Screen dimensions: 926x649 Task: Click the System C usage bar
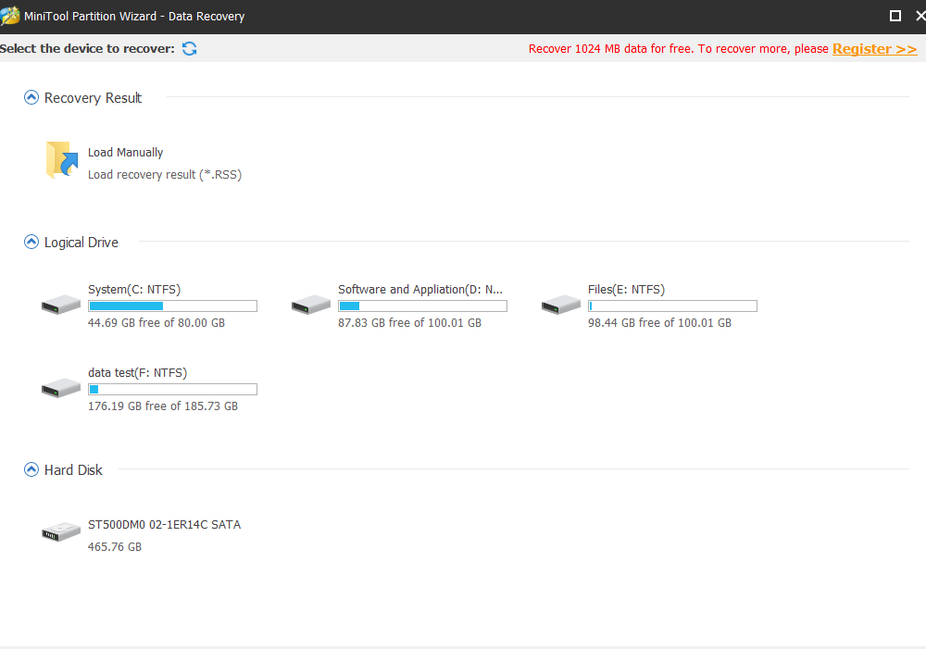(172, 306)
